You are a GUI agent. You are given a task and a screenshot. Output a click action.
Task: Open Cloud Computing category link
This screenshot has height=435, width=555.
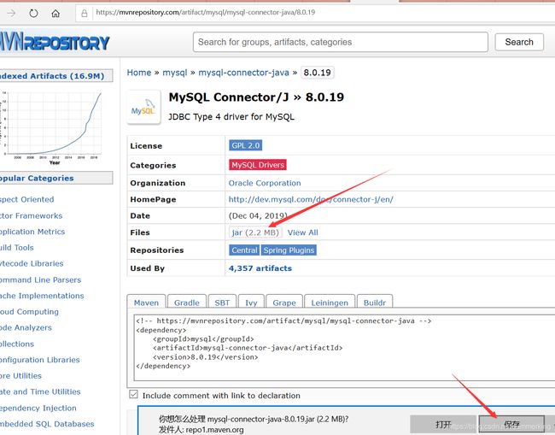[x=29, y=312]
